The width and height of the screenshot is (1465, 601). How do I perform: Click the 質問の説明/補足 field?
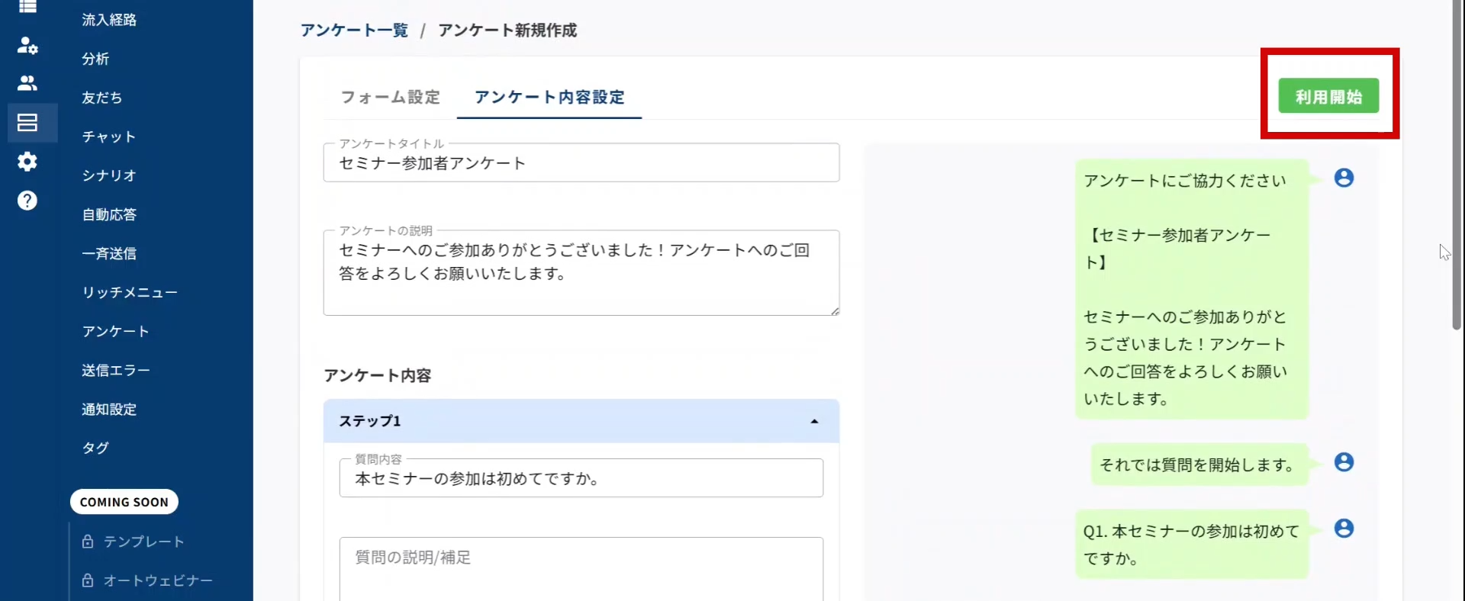pos(581,568)
